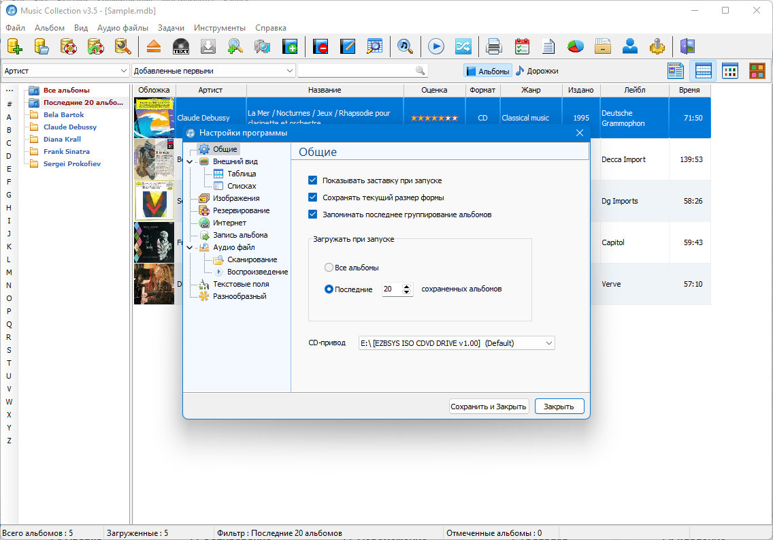The width and height of the screenshot is (773, 540).
Task: Collapse the 'Аудио файл' tree node
Action: 189,248
